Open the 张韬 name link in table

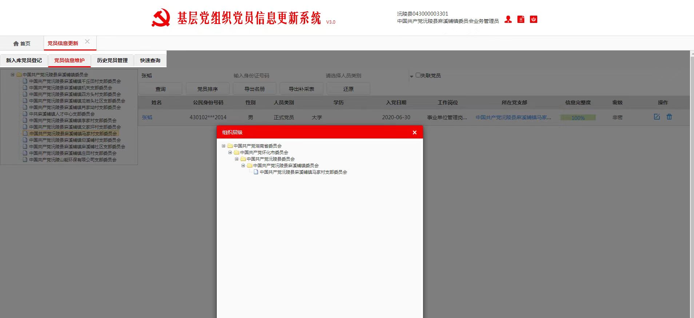coord(147,117)
